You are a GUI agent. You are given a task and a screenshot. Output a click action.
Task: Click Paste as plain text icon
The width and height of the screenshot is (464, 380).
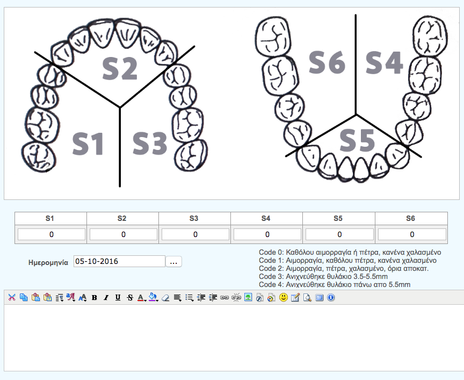coord(47,297)
